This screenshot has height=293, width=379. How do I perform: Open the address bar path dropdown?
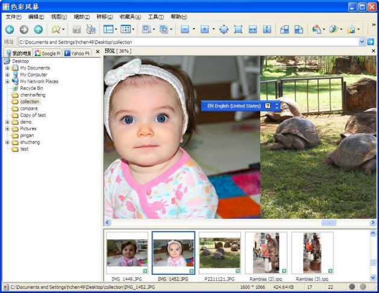pyautogui.click(x=362, y=42)
